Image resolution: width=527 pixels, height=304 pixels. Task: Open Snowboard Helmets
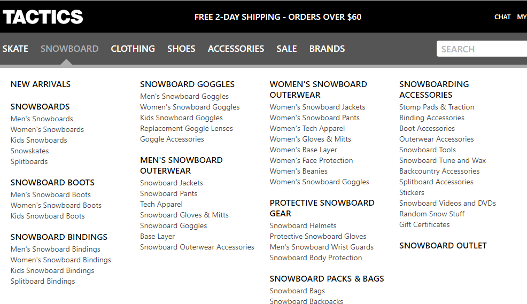coord(303,225)
